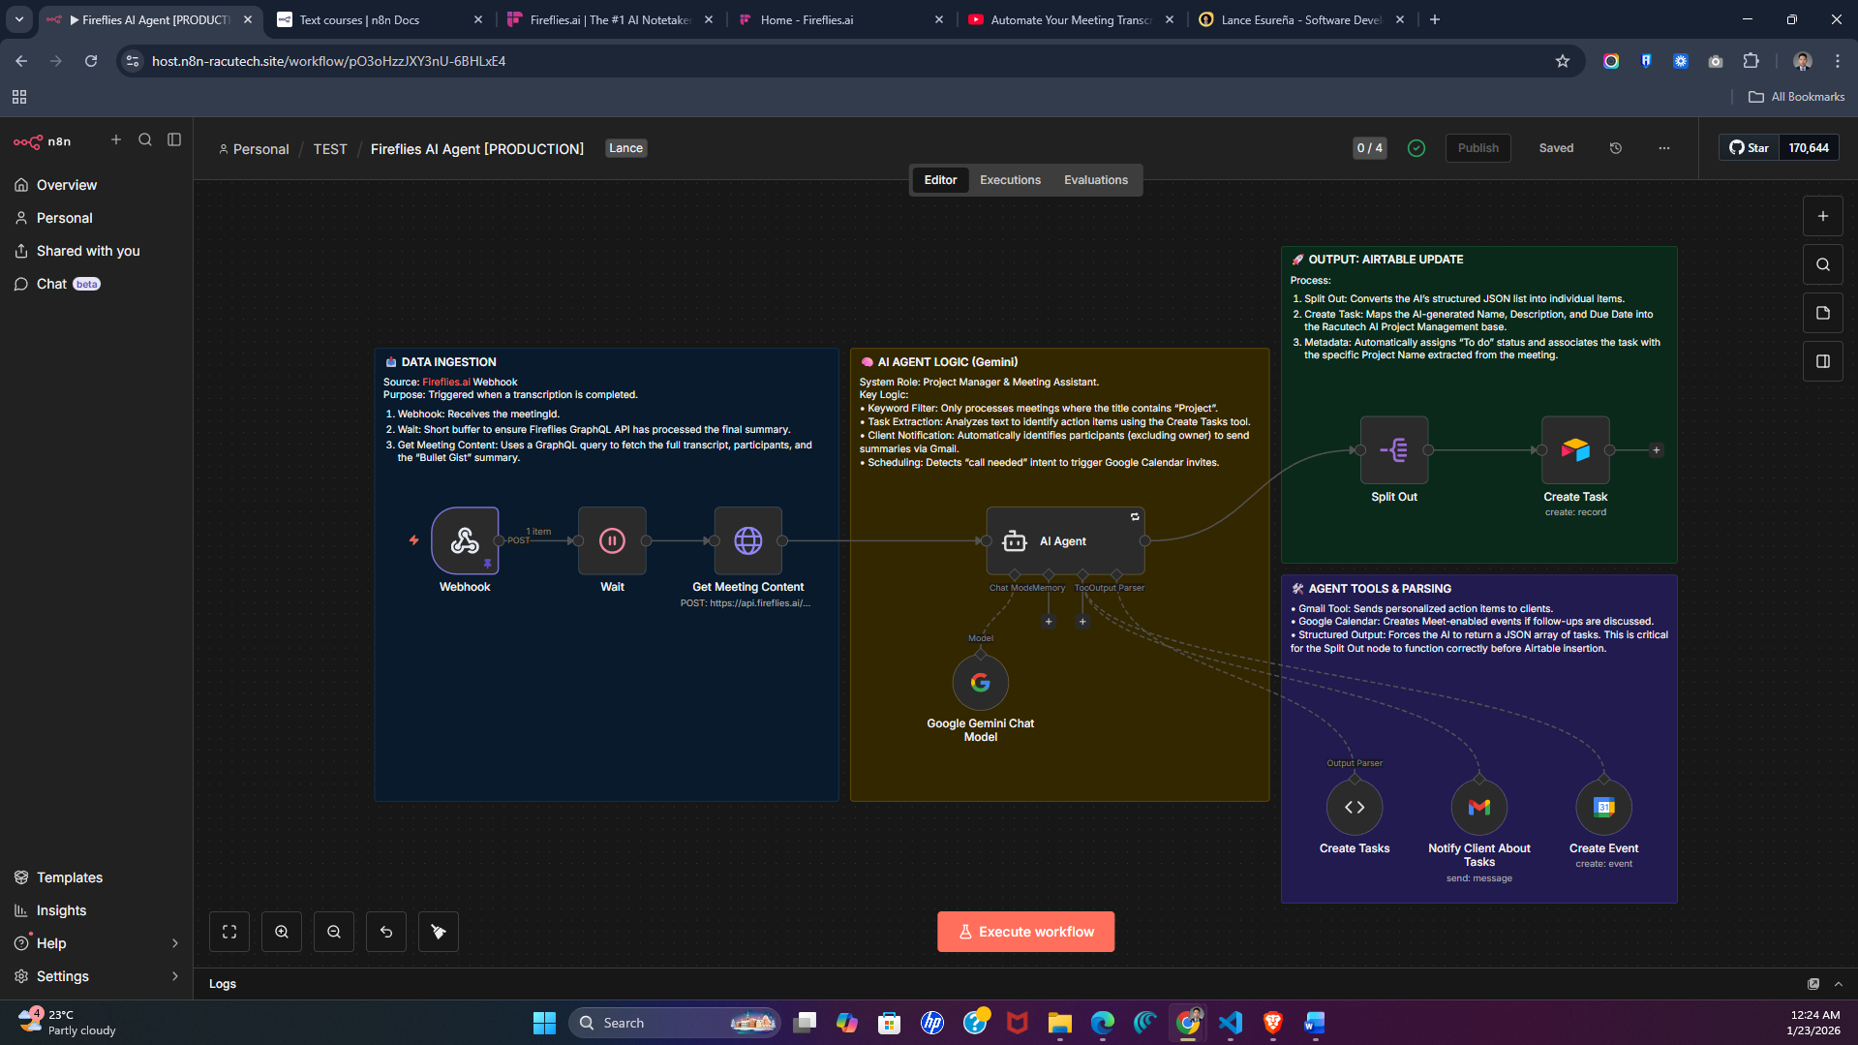Switch to the Executions tab
Viewport: 1858px width, 1045px height.
[x=1010, y=180]
